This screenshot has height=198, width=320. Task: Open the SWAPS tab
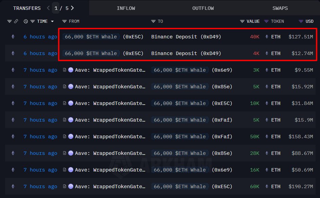280,8
